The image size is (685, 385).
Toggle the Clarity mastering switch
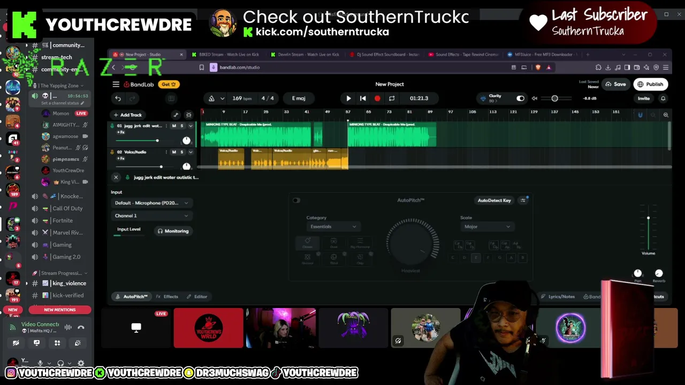point(520,98)
